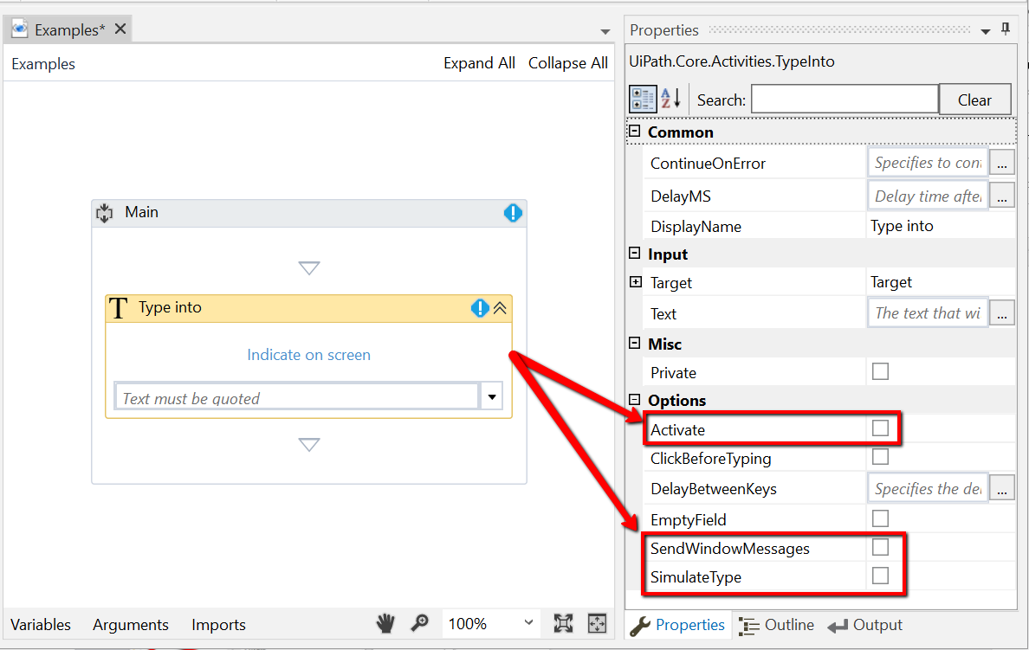Viewport: 1029px width, 650px height.
Task: Select the Main sequence title
Action: tap(142, 212)
